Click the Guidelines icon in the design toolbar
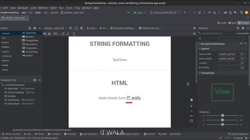The width and height of the screenshot is (250, 140). (x=74, y=34)
